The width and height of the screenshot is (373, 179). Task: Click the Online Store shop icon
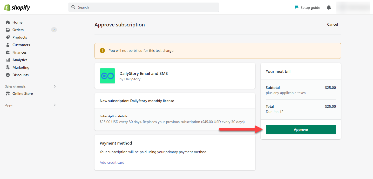point(8,94)
